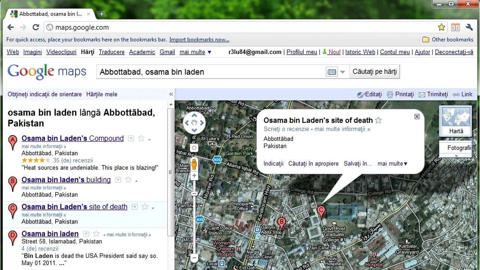
Task: Click the zoom slider handle on the map
Action: coord(194,193)
